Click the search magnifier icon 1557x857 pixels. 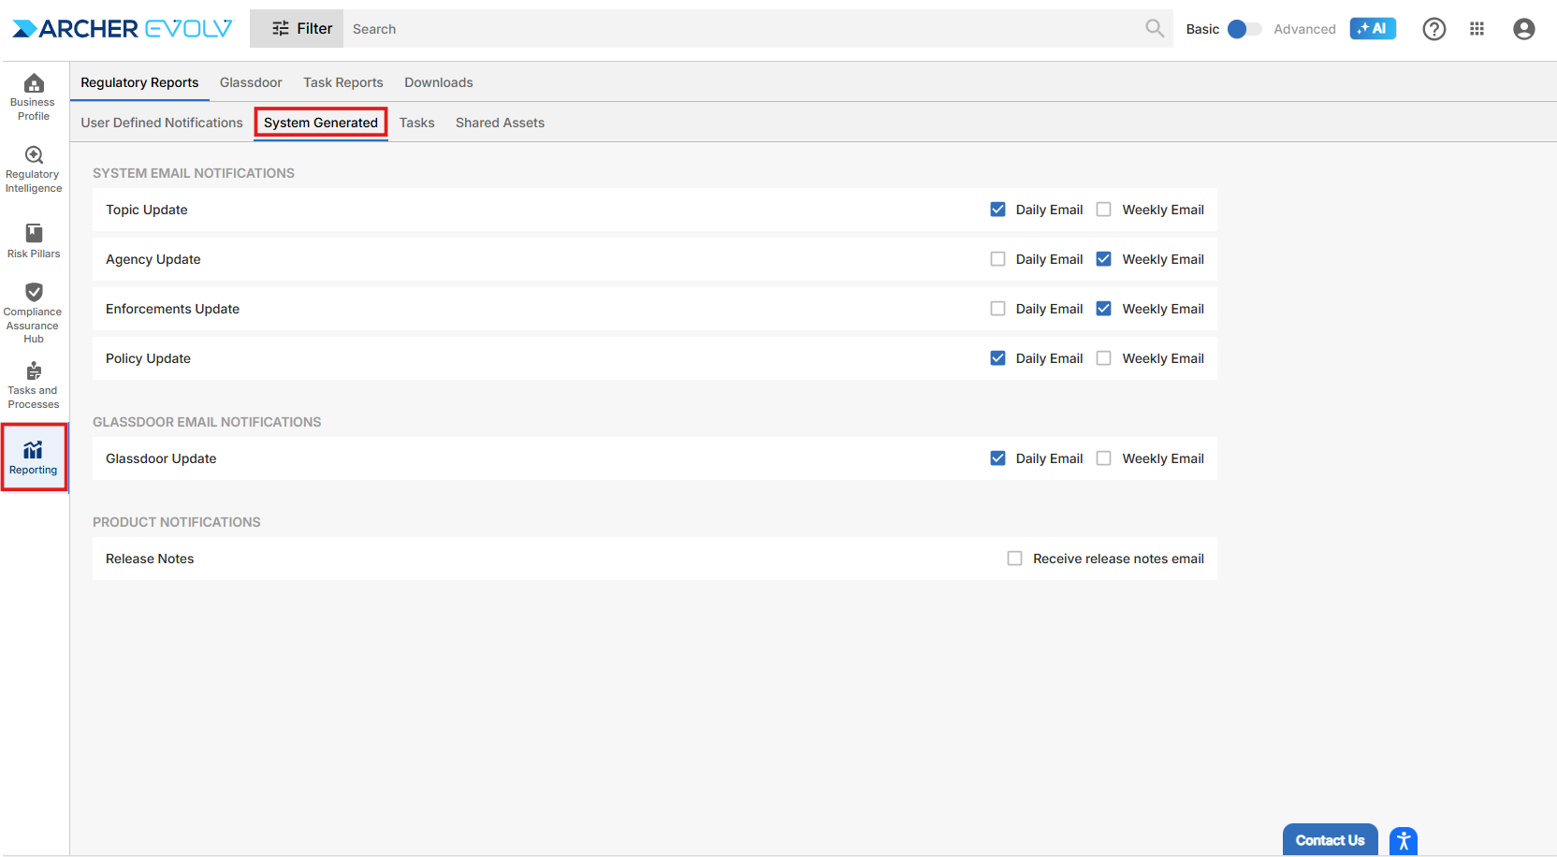pyautogui.click(x=1155, y=29)
